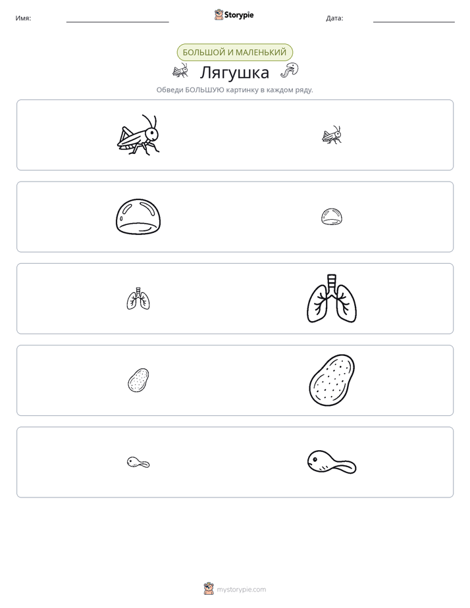Click the Лягушка heading text

coord(234,72)
